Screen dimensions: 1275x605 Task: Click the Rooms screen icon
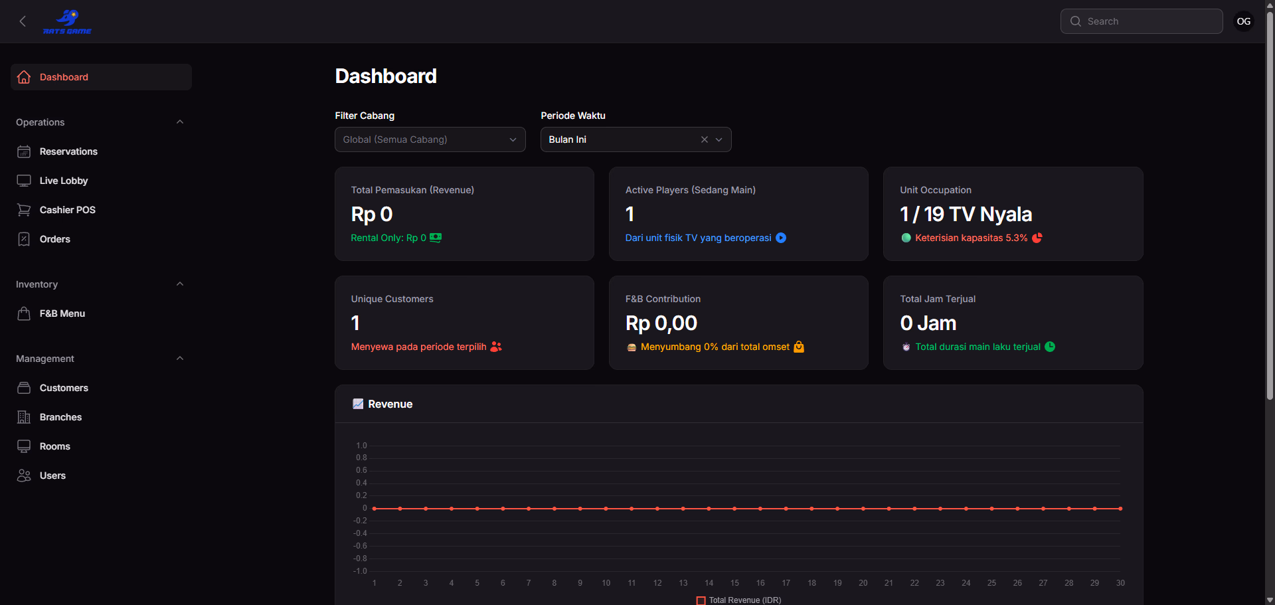point(24,446)
